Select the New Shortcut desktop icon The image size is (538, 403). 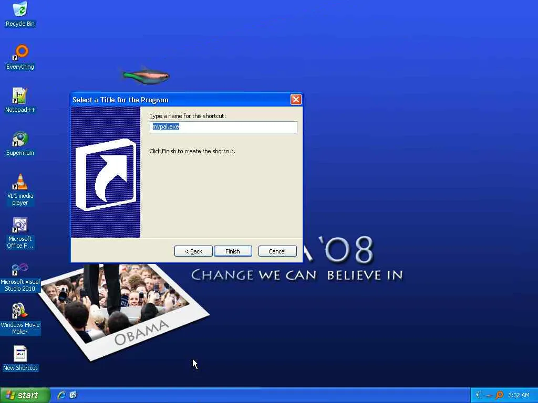tap(20, 358)
